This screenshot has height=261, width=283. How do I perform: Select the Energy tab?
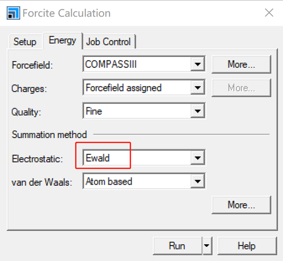(x=62, y=40)
